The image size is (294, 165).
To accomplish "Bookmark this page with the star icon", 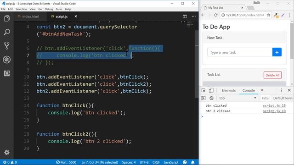I will coord(268,15).
